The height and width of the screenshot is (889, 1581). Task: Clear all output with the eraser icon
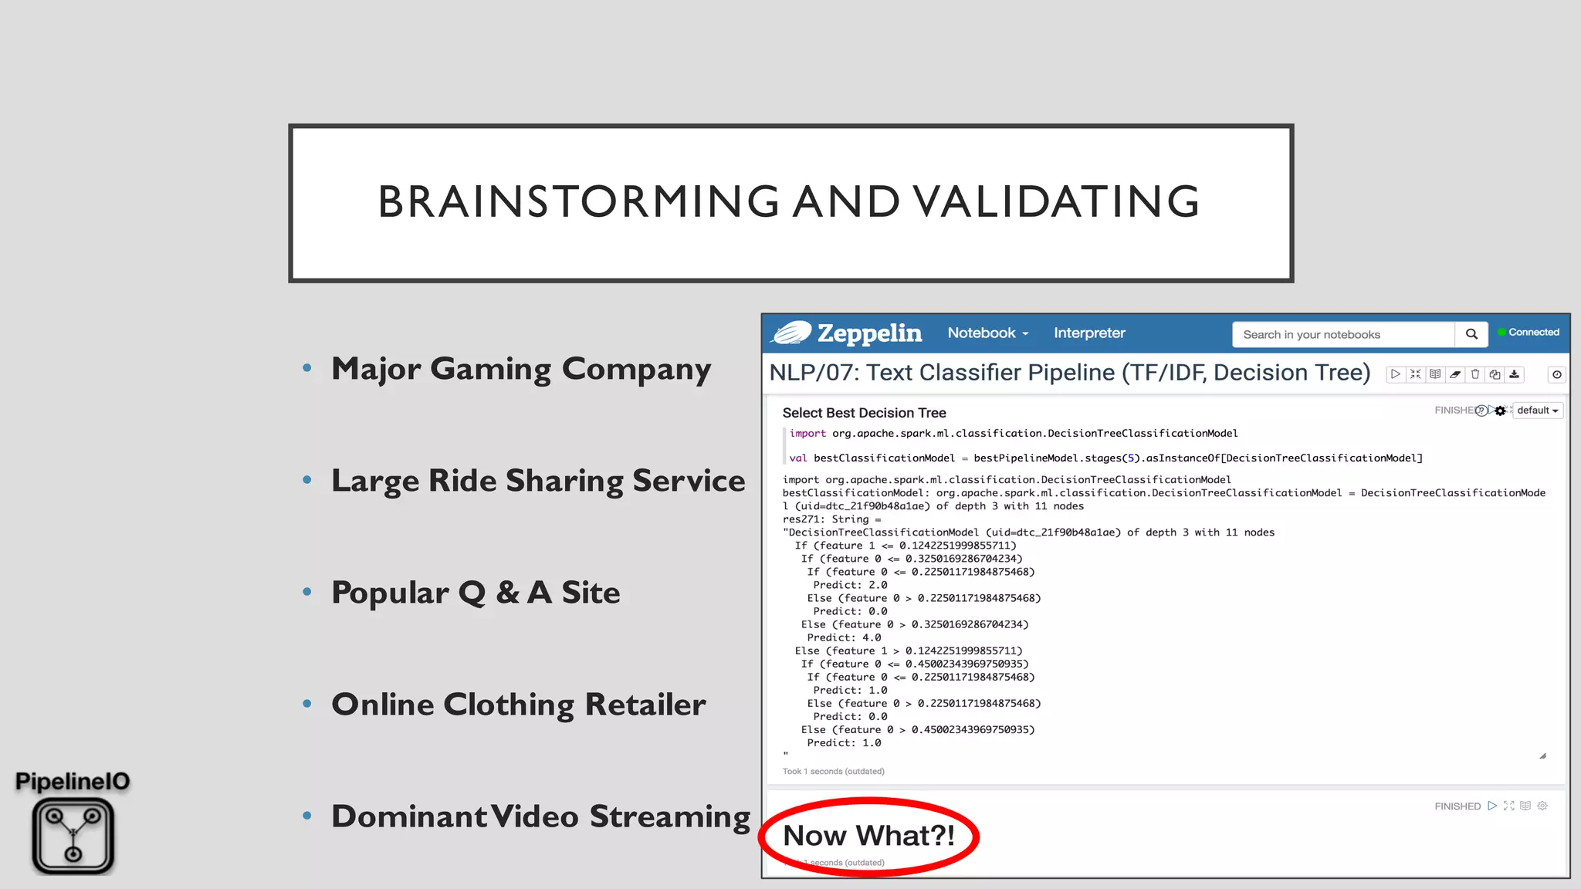click(x=1455, y=374)
